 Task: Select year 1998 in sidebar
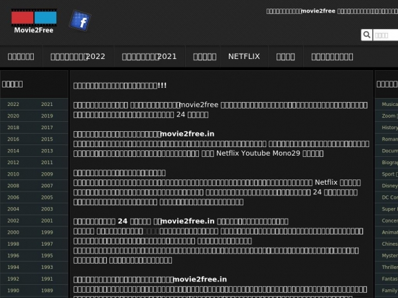13,244
